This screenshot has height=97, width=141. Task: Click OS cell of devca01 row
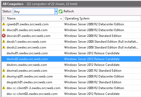[x=94, y=30]
